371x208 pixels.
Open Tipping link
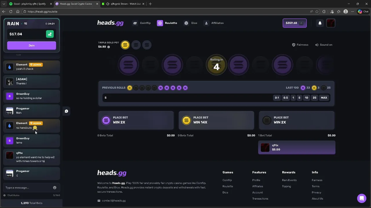tap(286, 186)
